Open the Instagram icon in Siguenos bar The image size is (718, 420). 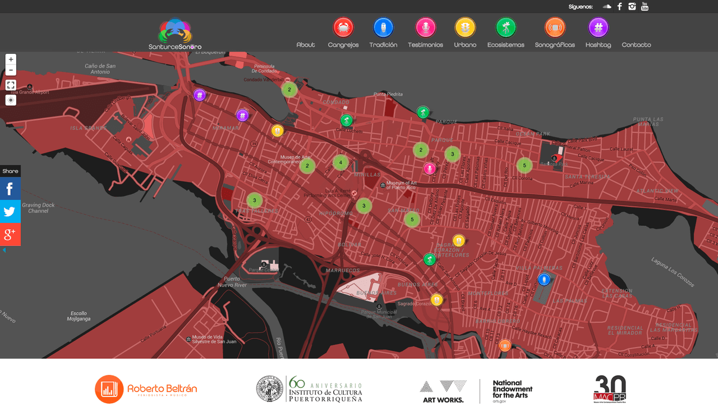632,6
